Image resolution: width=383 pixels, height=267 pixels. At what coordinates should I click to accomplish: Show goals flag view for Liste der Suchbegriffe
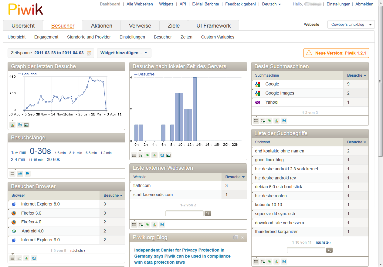click(269, 262)
